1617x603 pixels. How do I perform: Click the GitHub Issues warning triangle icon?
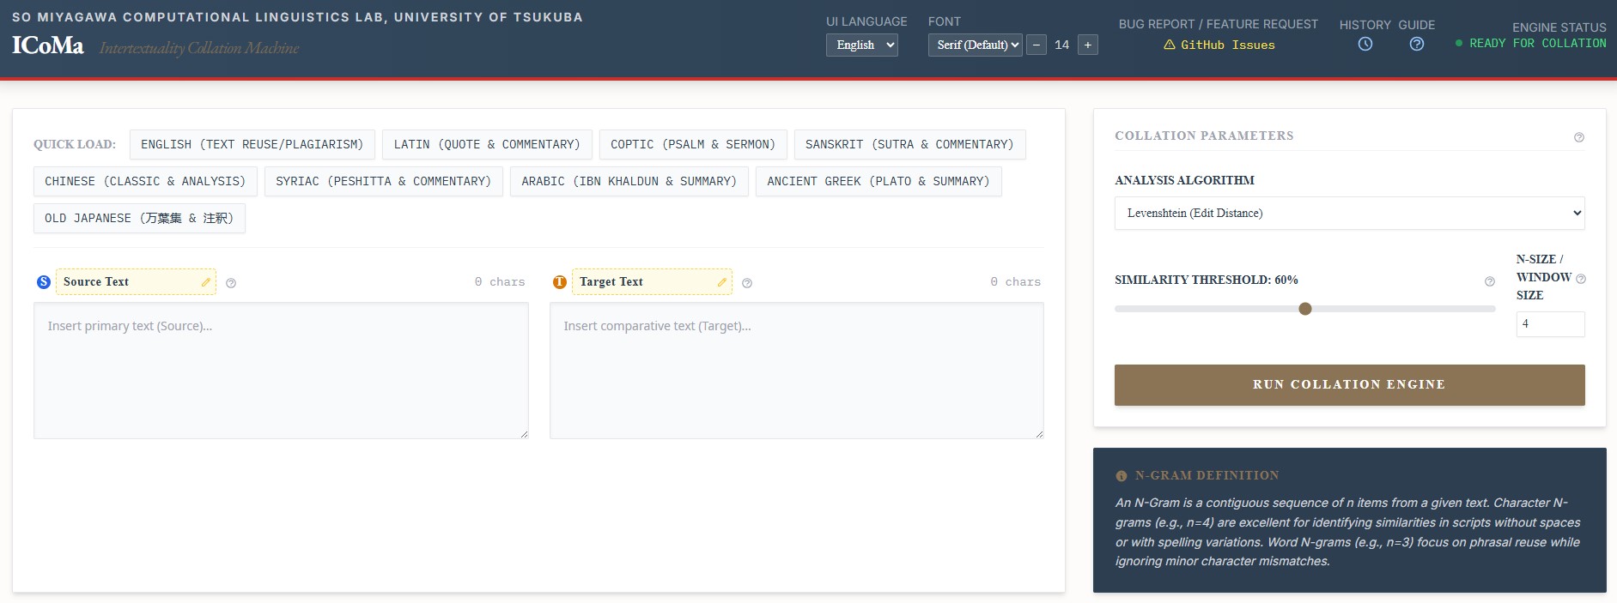[1170, 45]
